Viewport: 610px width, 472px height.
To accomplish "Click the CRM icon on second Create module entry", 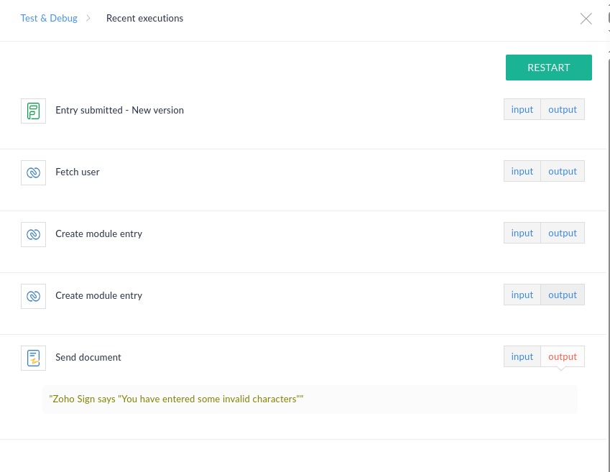I will [33, 296].
